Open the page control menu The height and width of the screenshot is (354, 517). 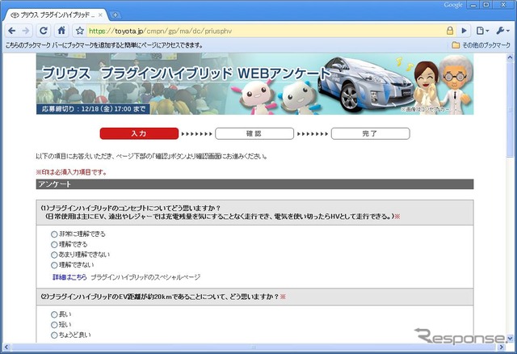click(x=482, y=31)
